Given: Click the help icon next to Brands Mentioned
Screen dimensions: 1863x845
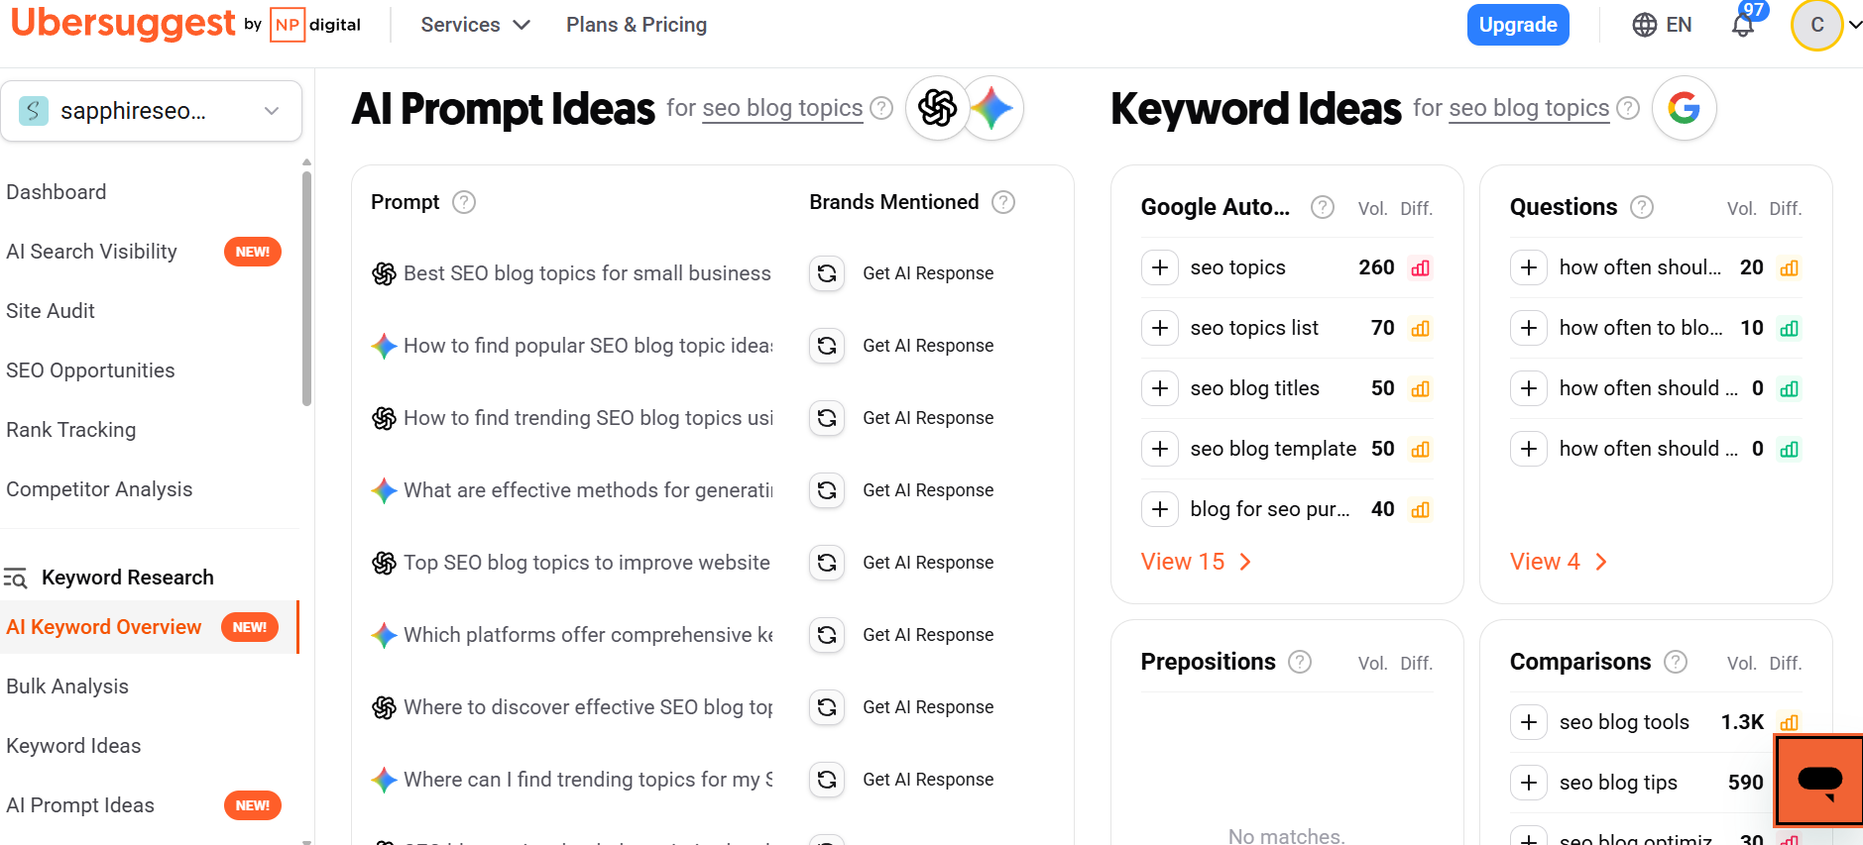Looking at the screenshot, I should (x=1003, y=202).
